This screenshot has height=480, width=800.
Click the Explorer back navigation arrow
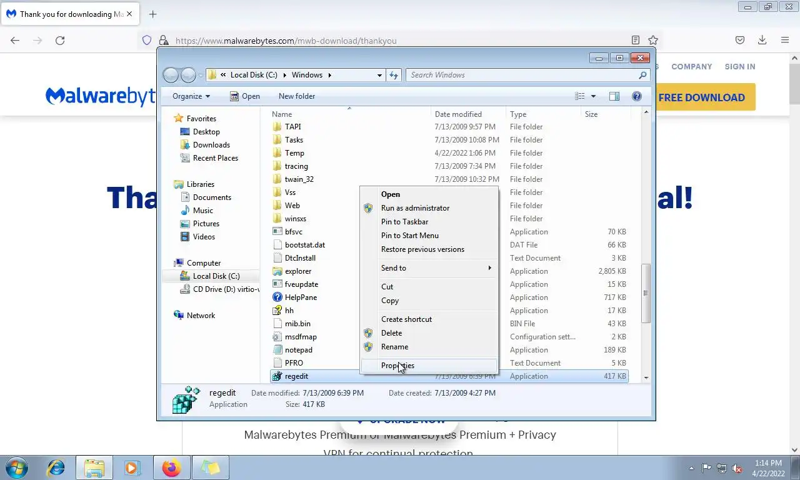[x=171, y=75]
